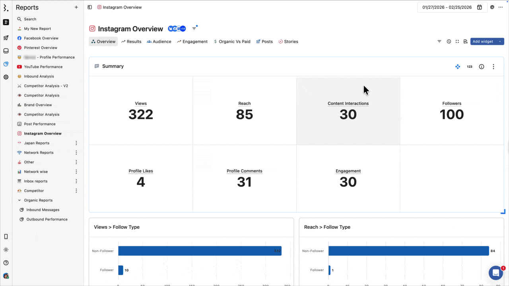Screen dimensions: 509x286
Task: Open the Publishing paper plane icon
Action: (x=6, y=38)
